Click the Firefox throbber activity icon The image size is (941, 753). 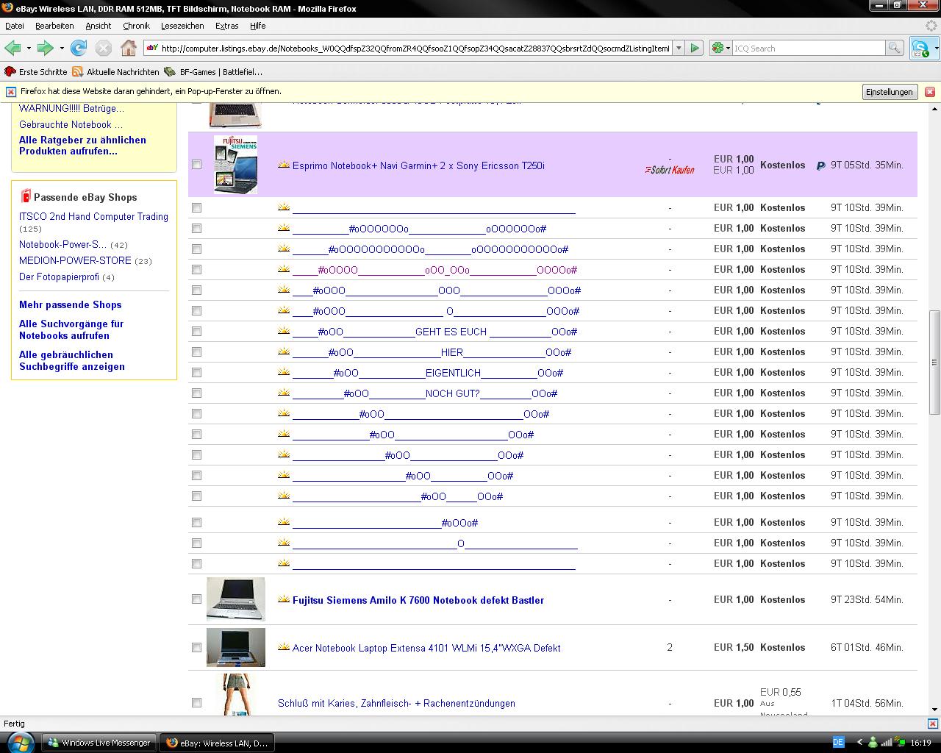931,25
